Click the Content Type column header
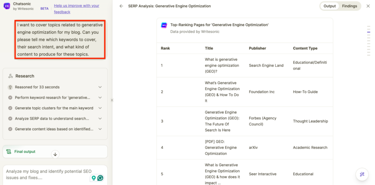The image size is (375, 185). pos(305,48)
